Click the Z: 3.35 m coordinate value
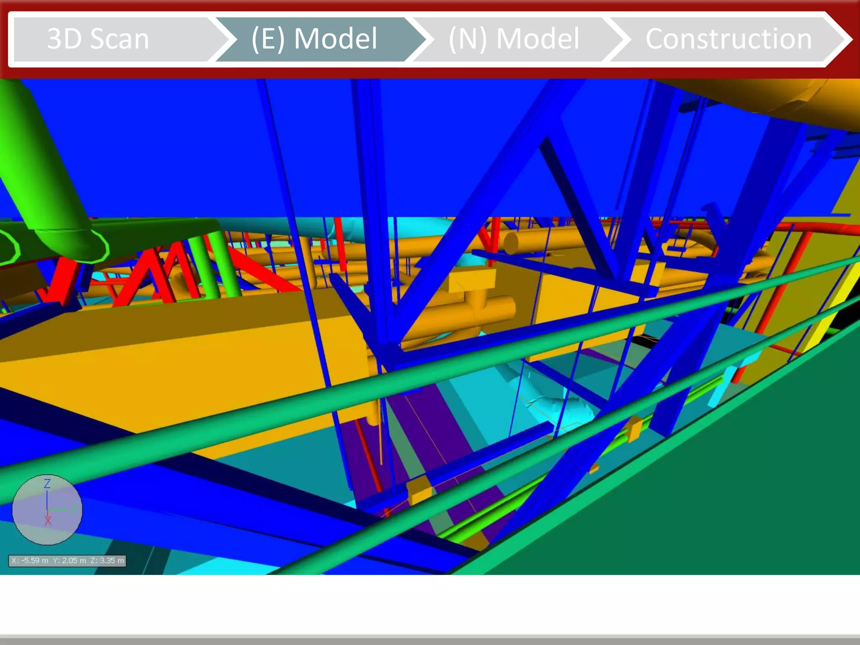The width and height of the screenshot is (860, 645). click(107, 561)
